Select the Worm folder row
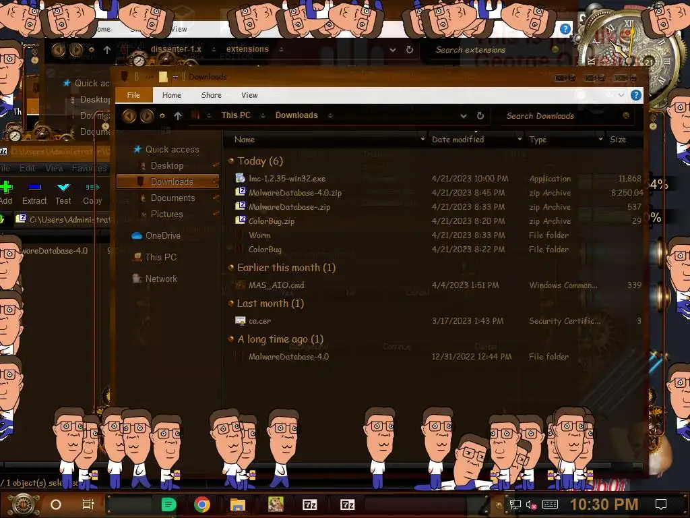This screenshot has height=518, width=690. tap(433, 235)
